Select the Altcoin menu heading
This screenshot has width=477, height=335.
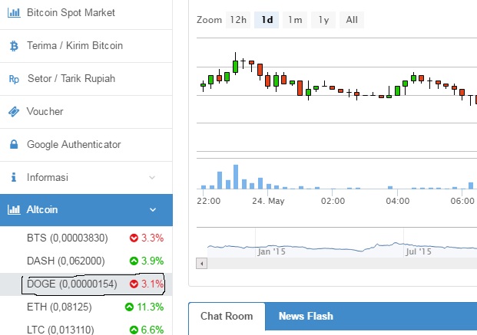click(86, 210)
